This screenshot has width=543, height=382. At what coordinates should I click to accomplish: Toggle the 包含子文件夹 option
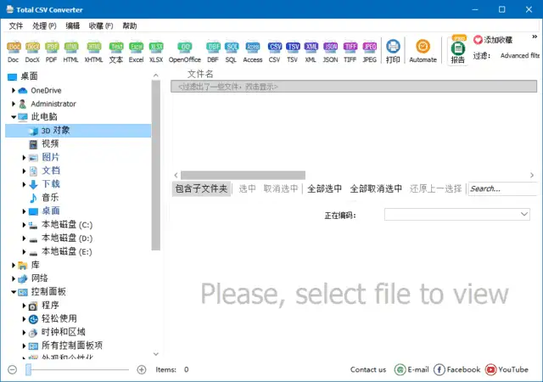click(x=201, y=188)
